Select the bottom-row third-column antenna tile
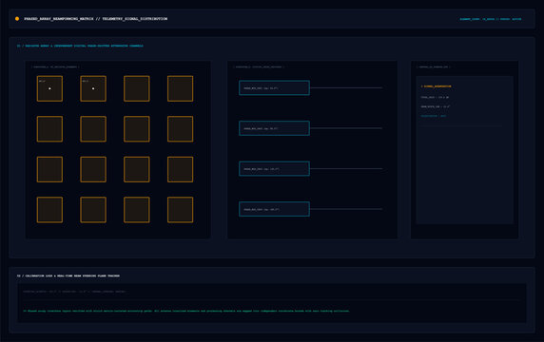Viewport: 544px width, 342px height. (x=137, y=210)
